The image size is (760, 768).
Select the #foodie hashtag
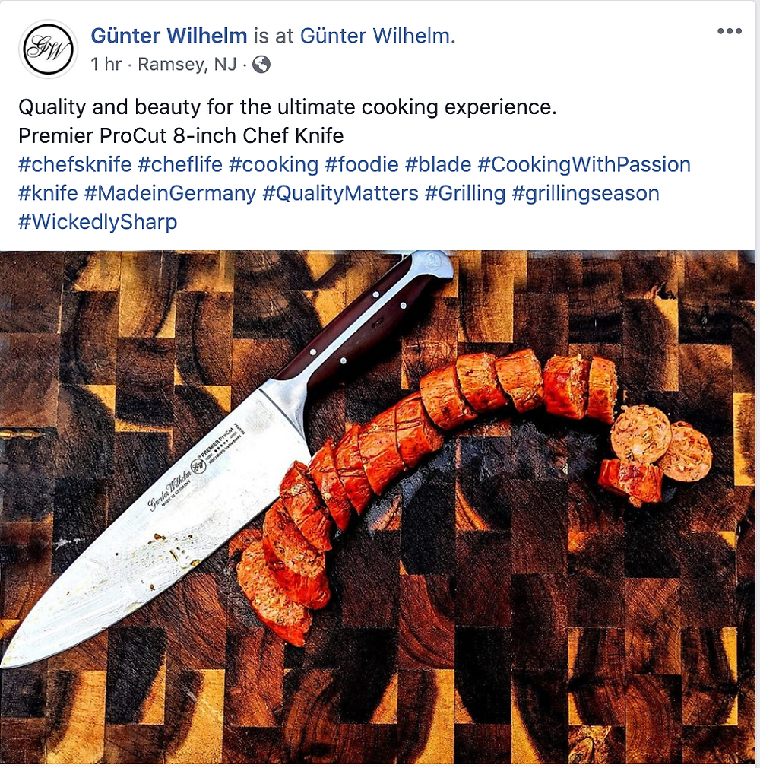362,164
